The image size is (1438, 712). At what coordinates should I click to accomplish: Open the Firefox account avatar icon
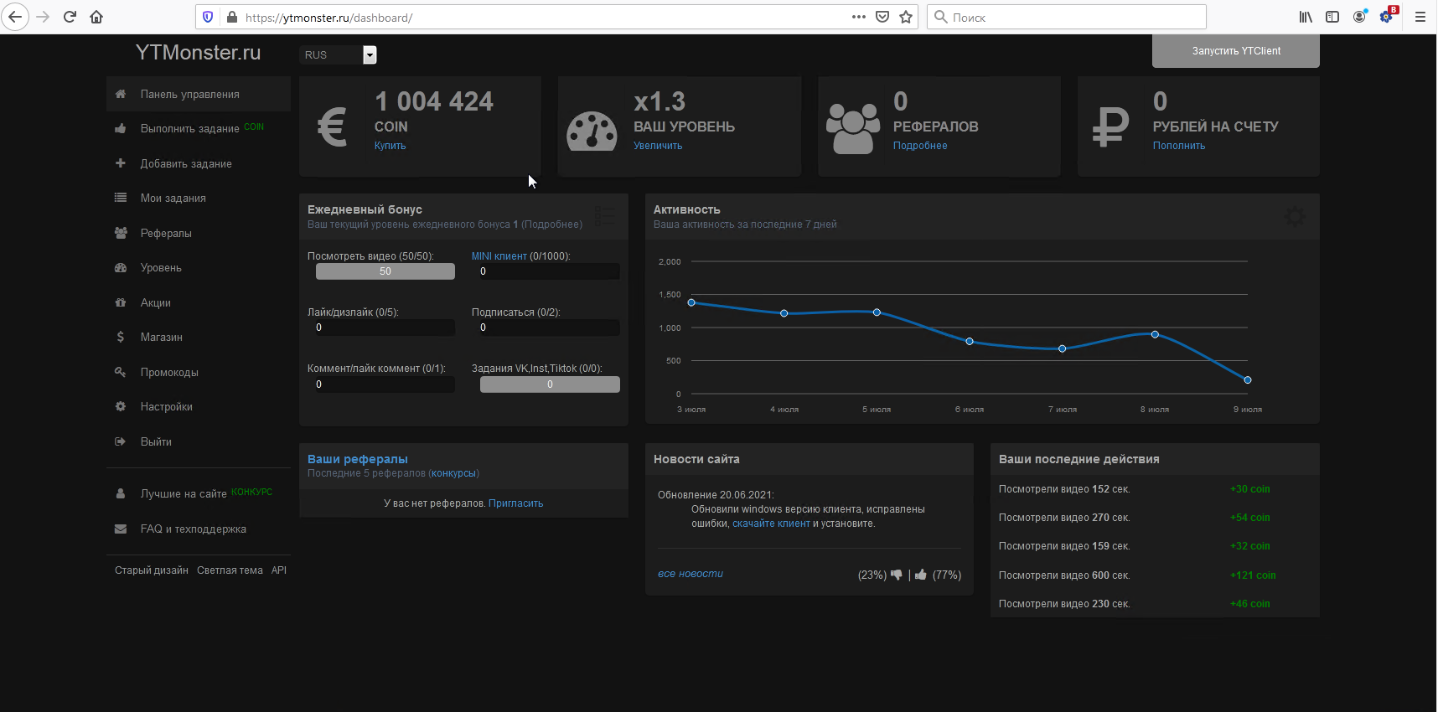pyautogui.click(x=1359, y=17)
